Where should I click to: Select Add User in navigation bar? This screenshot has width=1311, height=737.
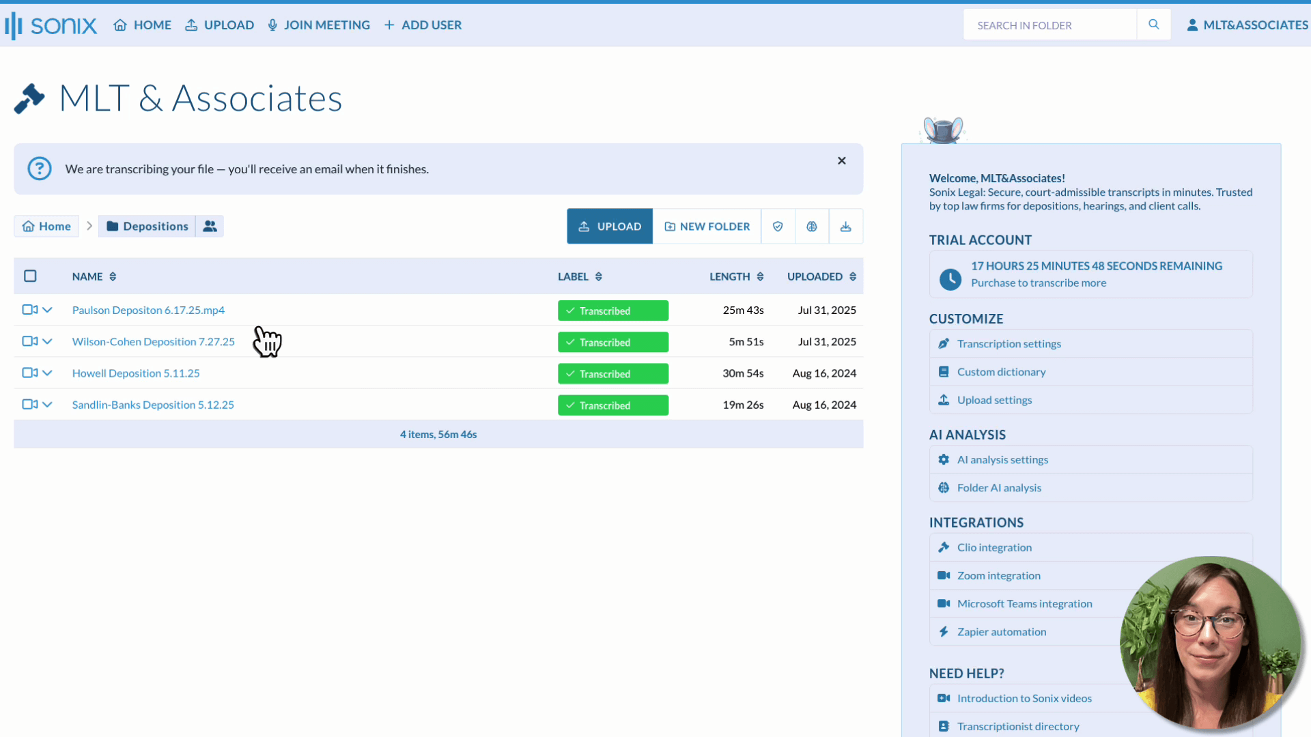[x=423, y=25]
